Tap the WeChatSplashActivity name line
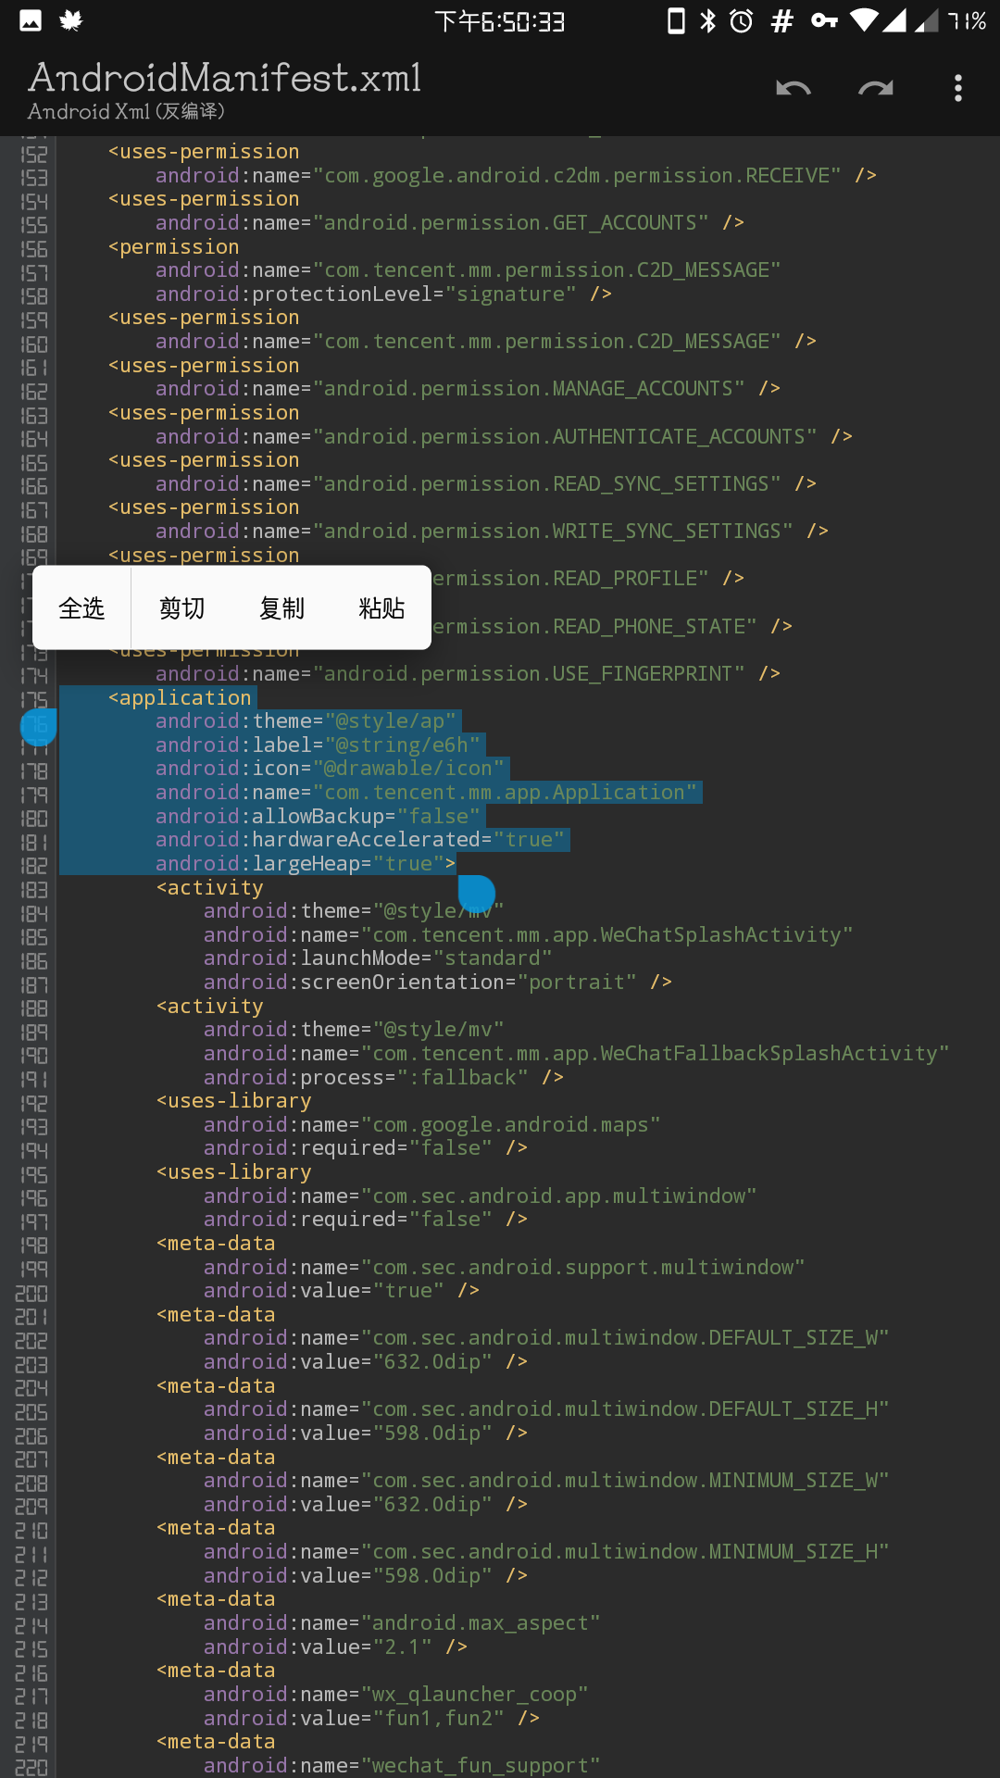This screenshot has width=1000, height=1778. (x=529, y=935)
